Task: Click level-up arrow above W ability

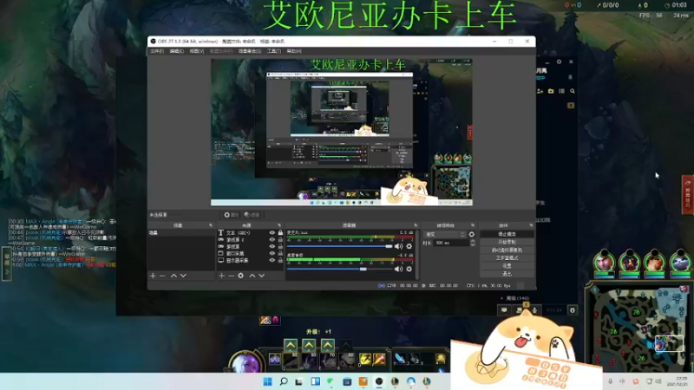Action: tap(309, 345)
